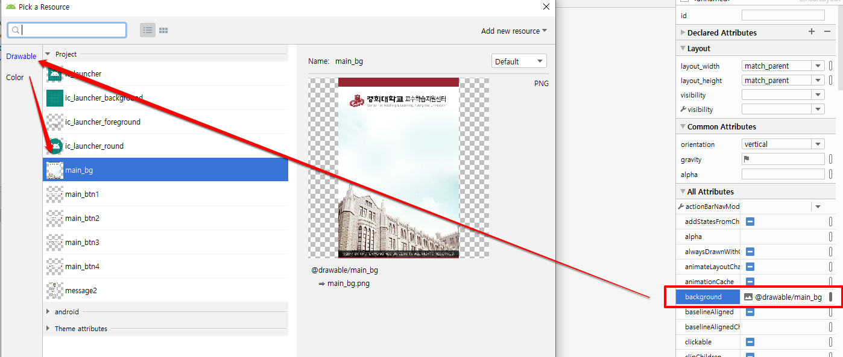Toggle the clickable checkbox
843x357 pixels.
click(750, 342)
